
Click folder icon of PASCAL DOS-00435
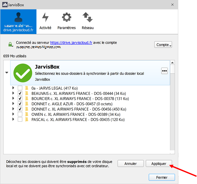[x=27, y=119]
